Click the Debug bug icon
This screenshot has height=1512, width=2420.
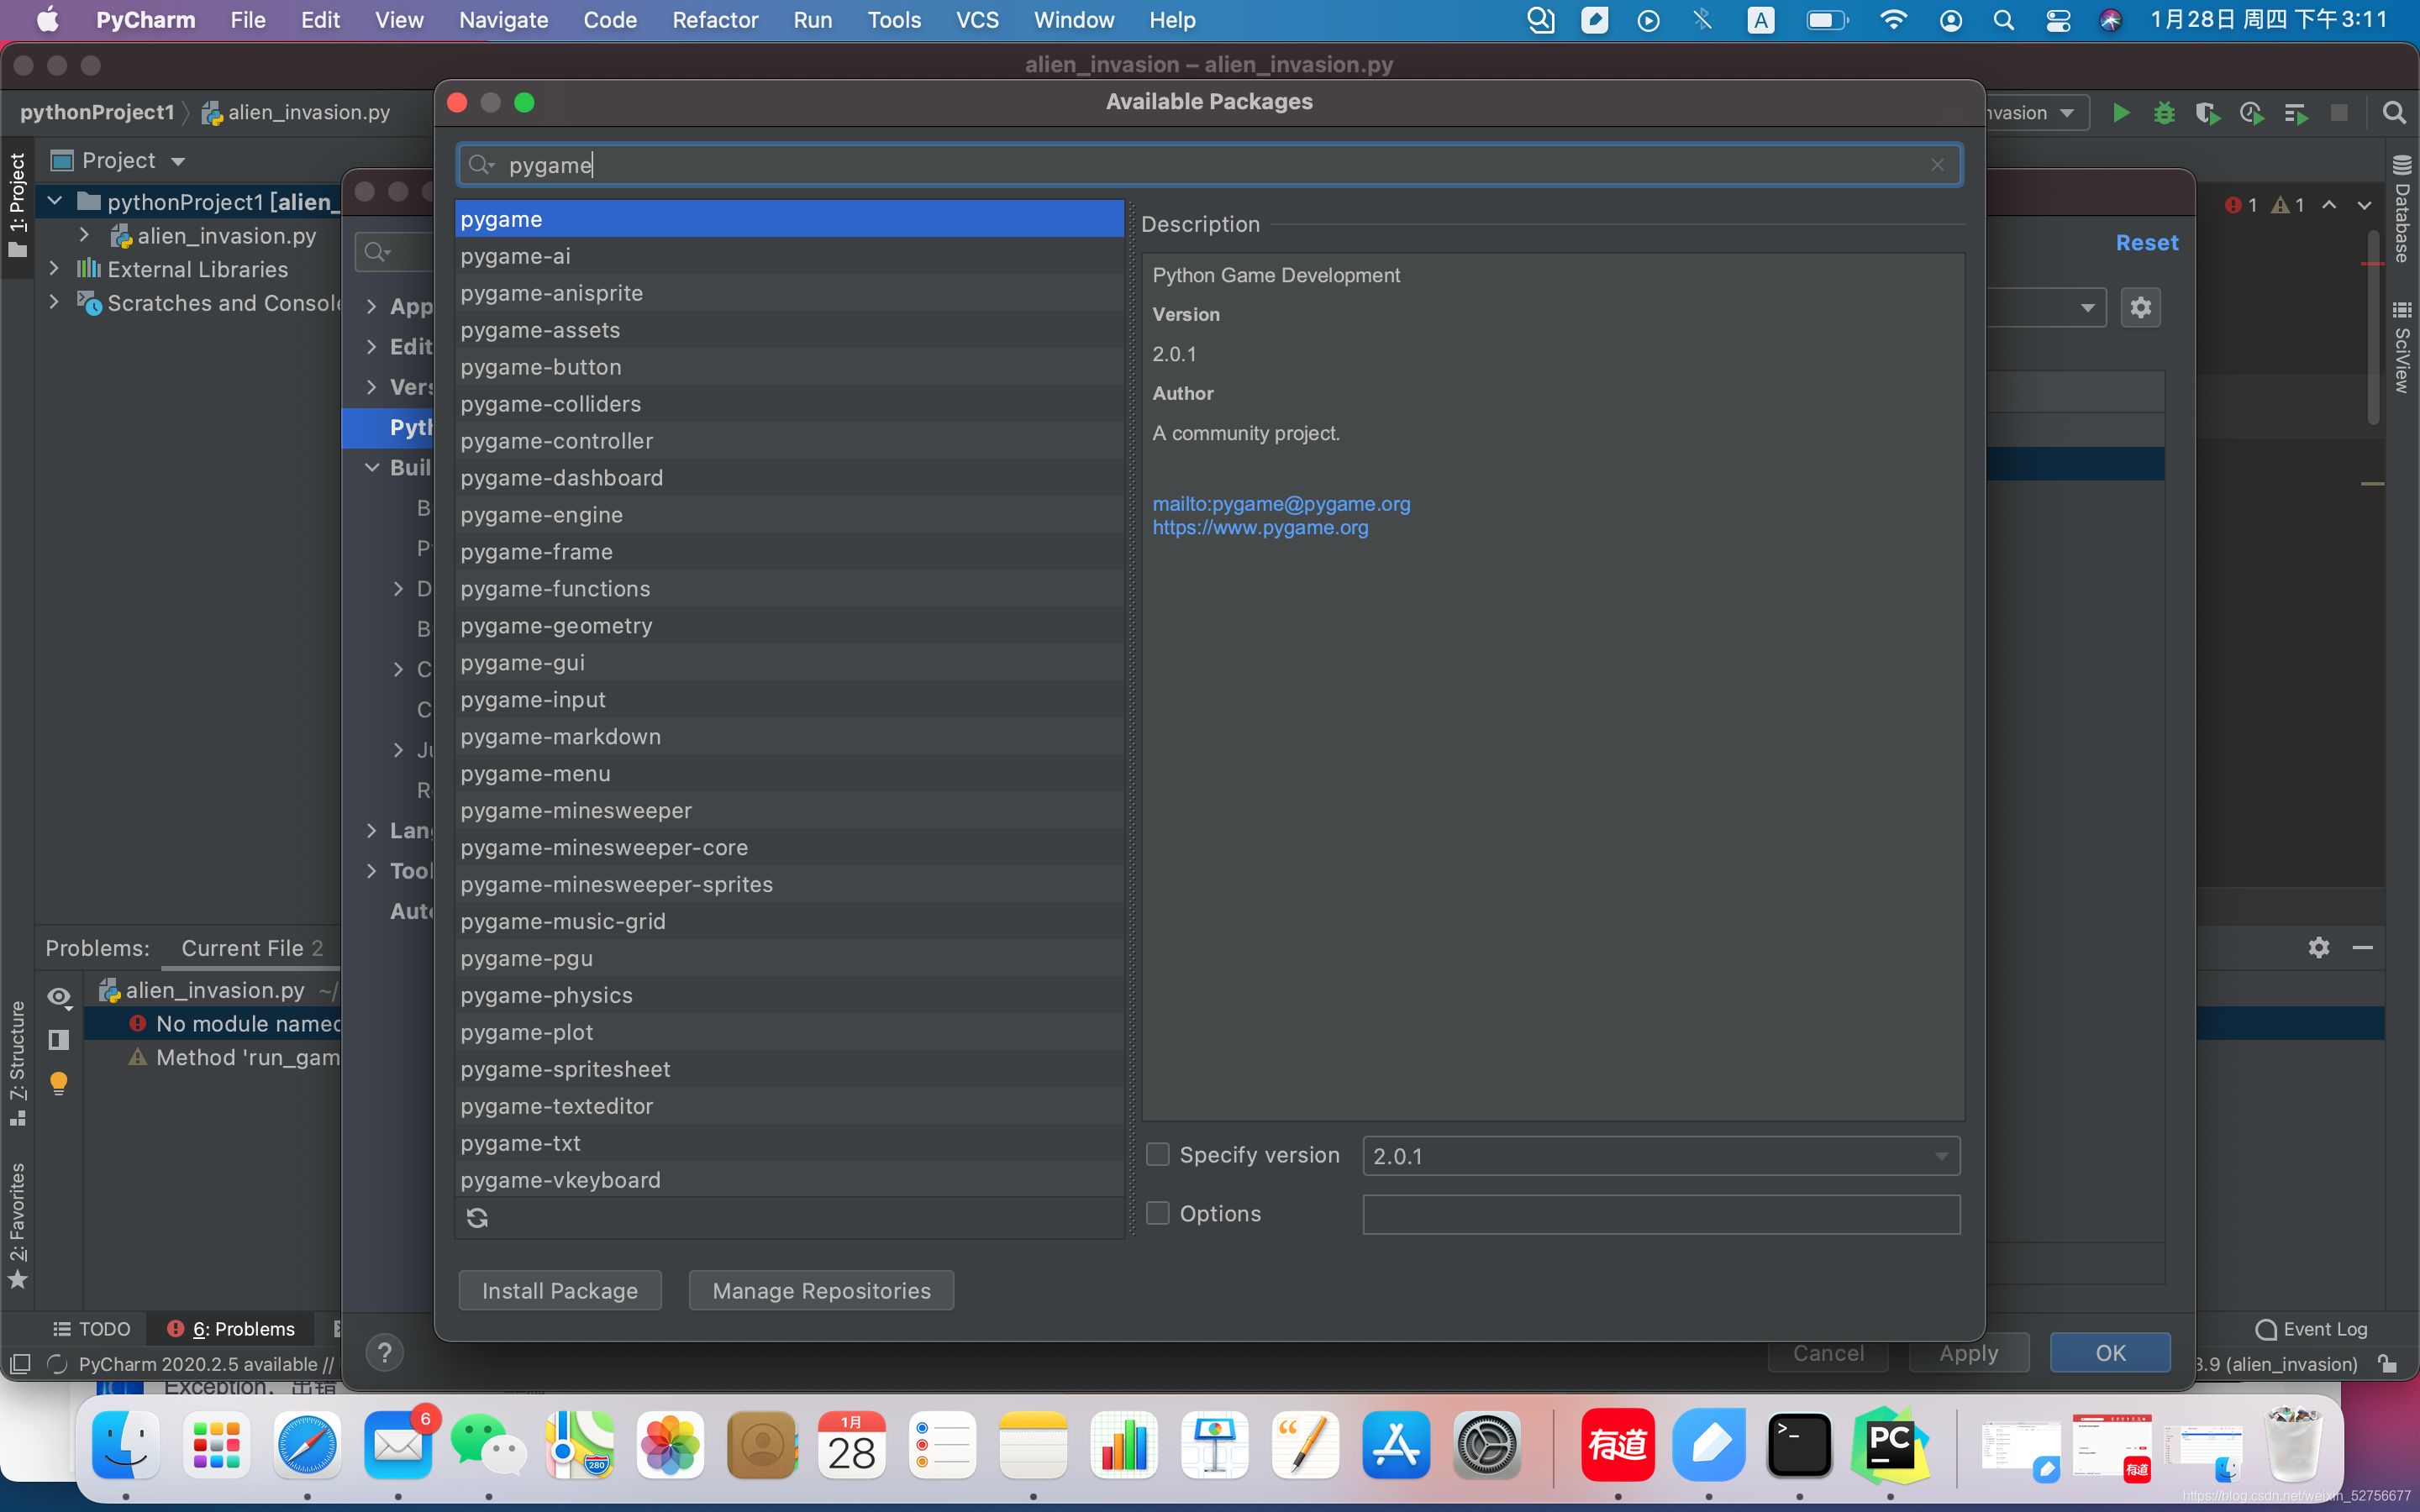click(2164, 113)
